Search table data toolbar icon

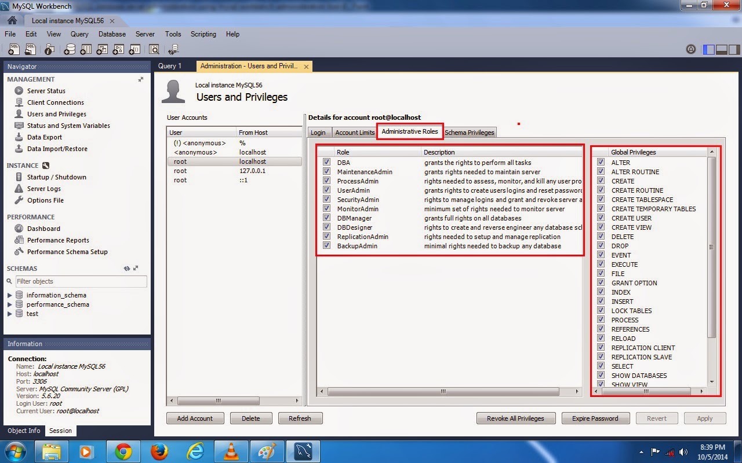(x=154, y=49)
